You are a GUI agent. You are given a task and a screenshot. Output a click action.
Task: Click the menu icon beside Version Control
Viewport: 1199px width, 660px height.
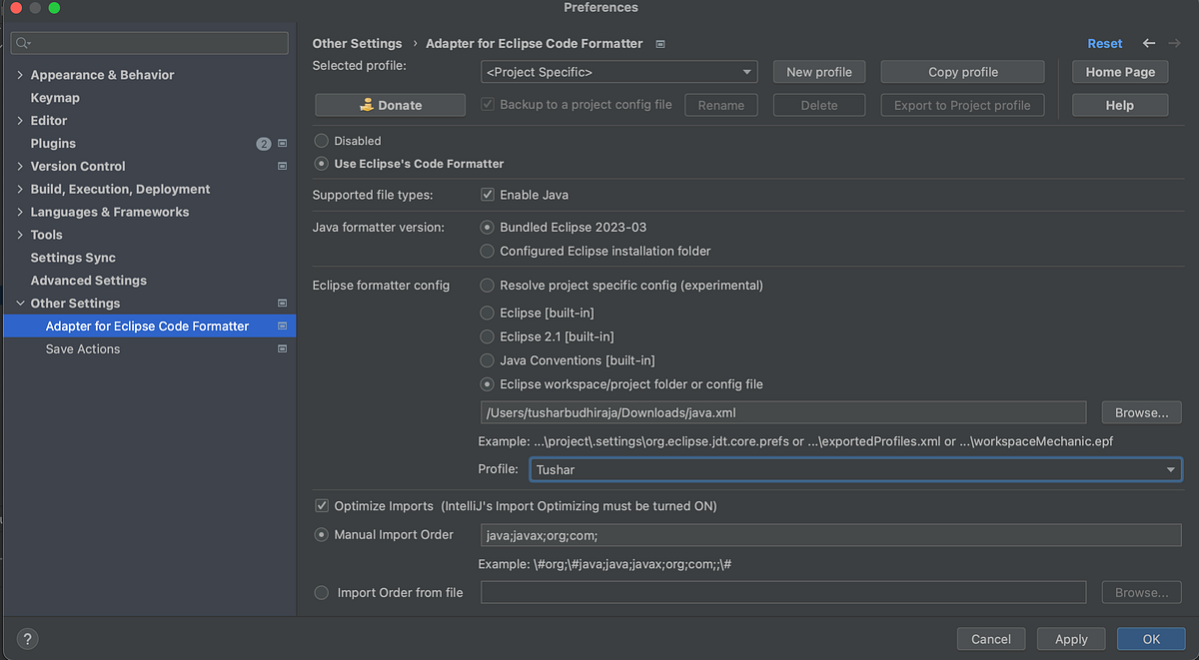pos(281,166)
